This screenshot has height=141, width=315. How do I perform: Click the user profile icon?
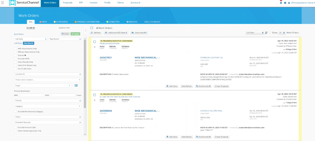coord(289,3)
